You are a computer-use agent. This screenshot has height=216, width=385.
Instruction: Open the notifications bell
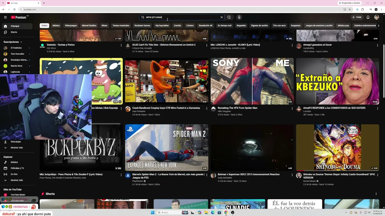368,17
